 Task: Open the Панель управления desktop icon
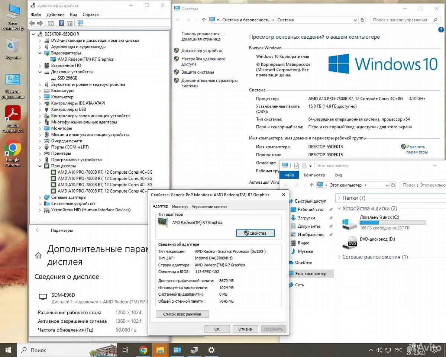[x=13, y=86]
